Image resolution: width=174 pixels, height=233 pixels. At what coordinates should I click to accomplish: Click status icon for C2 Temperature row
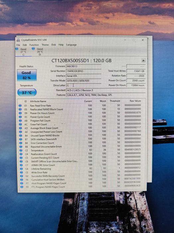(x=21, y=150)
